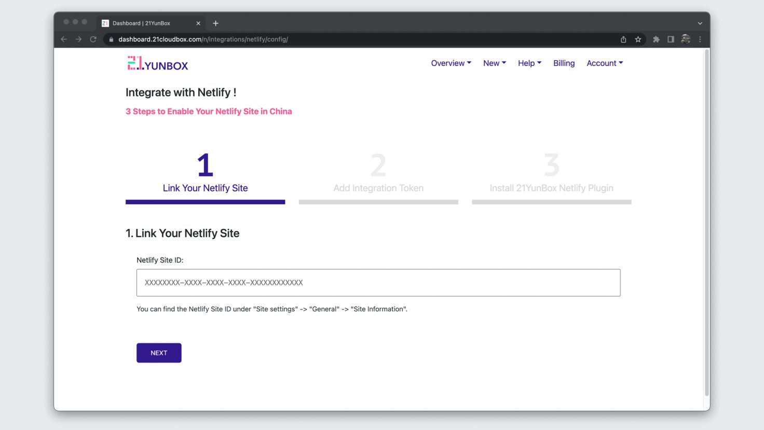Click the 'Netlify Site ID:' label

tap(160, 260)
